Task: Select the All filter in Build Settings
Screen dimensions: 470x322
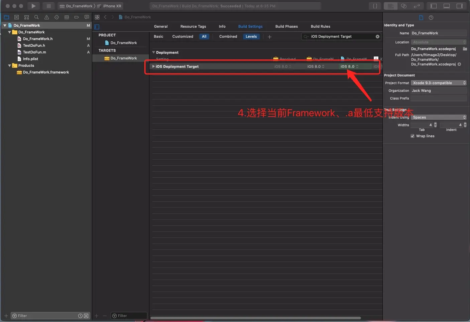Action: [x=204, y=36]
